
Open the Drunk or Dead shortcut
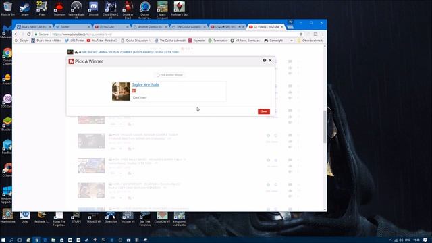(128, 10)
